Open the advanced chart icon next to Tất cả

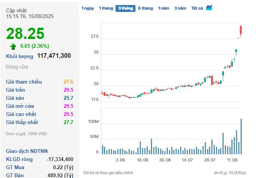click(209, 8)
